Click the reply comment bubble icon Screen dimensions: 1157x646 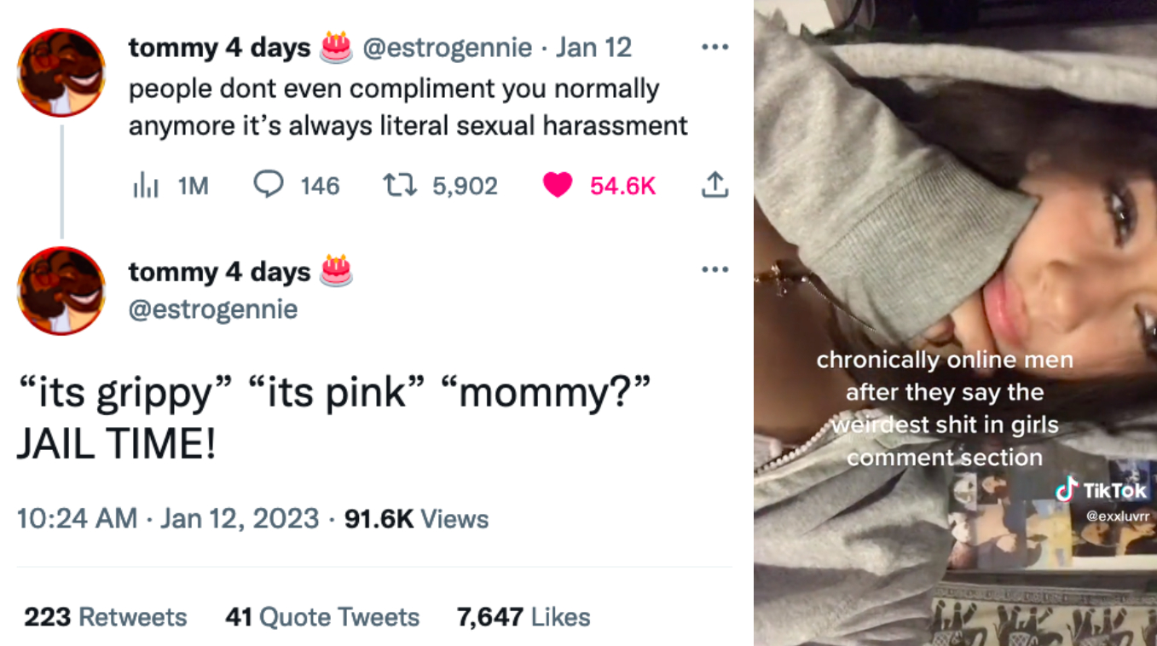[269, 185]
